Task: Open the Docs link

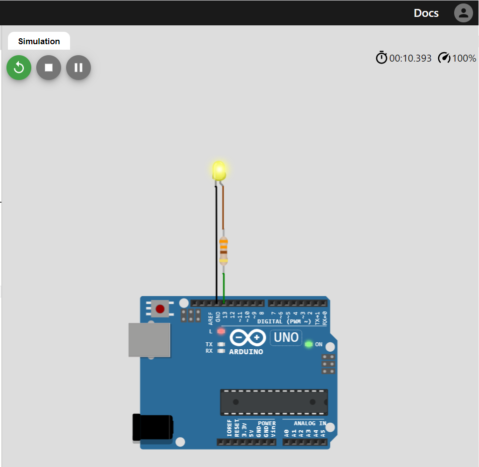Action: click(426, 13)
